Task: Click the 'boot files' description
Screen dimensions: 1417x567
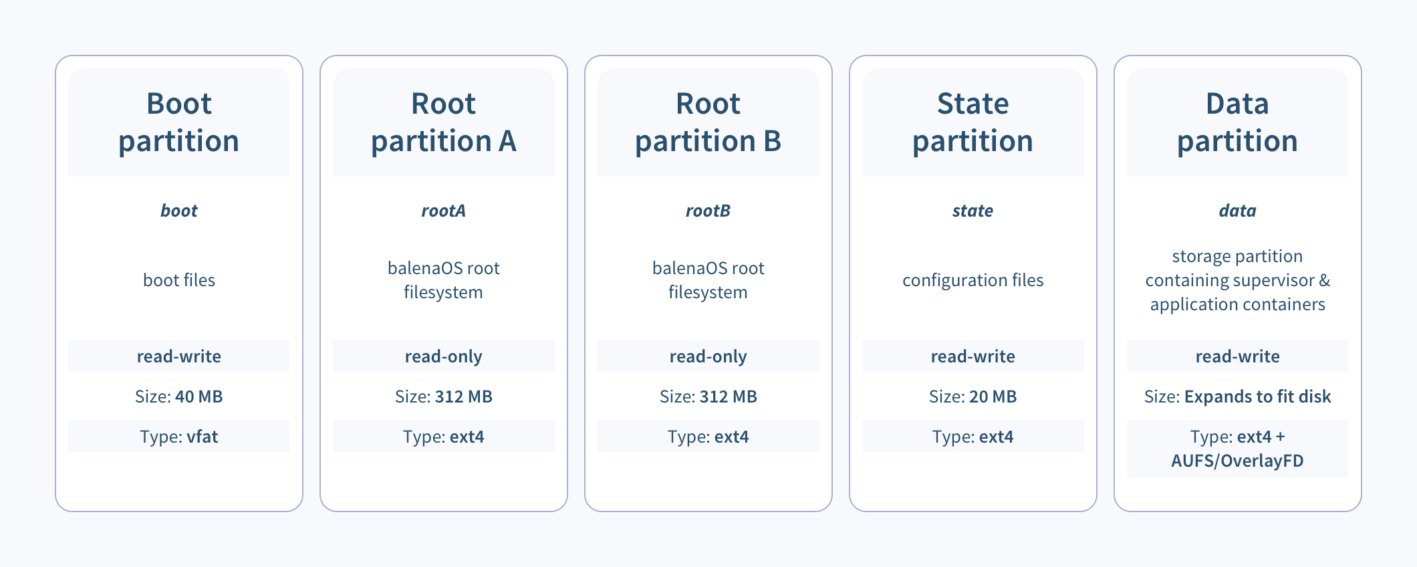Action: click(179, 280)
